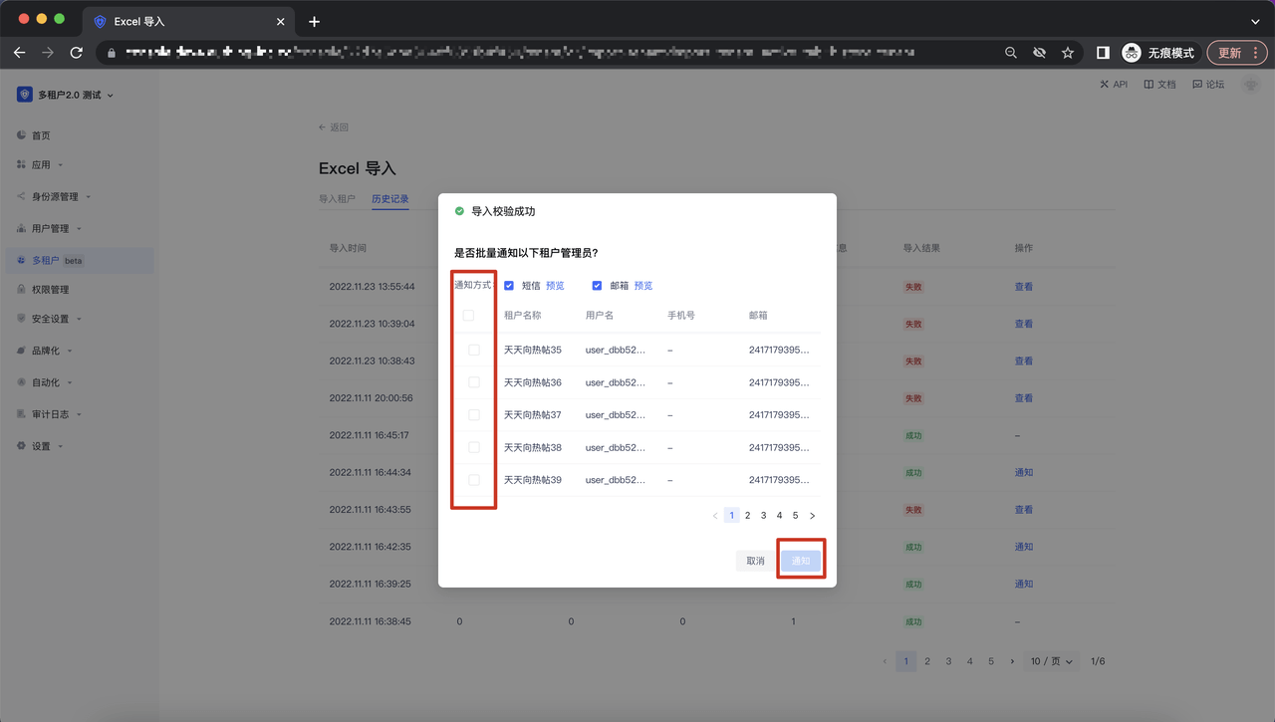Click 预览 link next to 短信
The image size is (1275, 722).
[x=555, y=286]
